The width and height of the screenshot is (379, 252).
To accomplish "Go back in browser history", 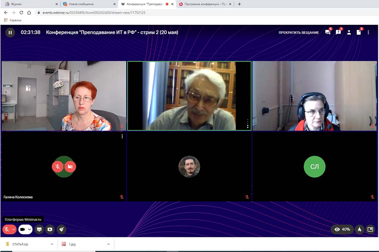I will coord(6,12).
